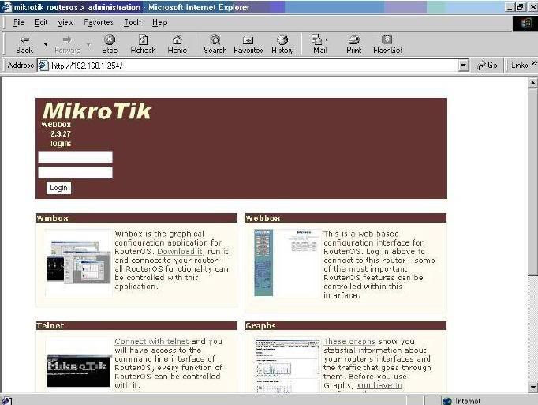
Task: Click the greyed Forward toolbar button
Action: pos(67,44)
